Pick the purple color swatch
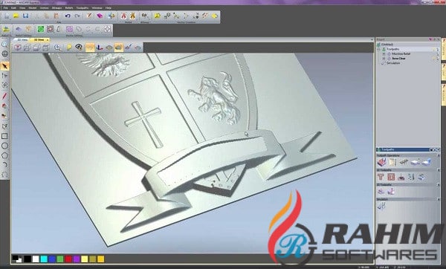The image size is (446, 269). (x=77, y=259)
